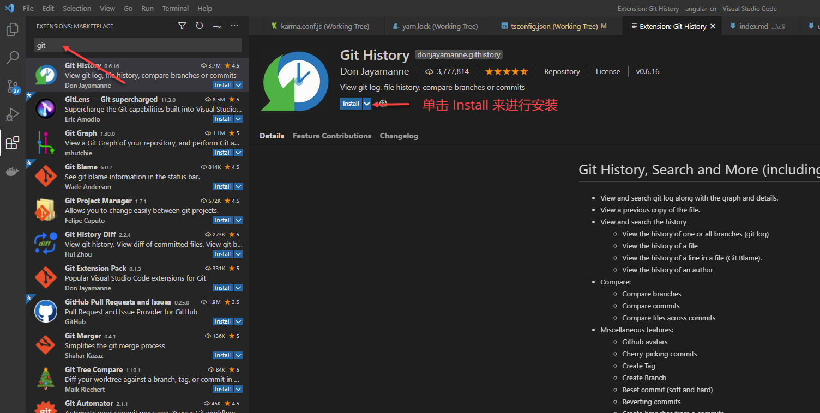Switch to yarn.lock (Working Tree) tab
This screenshot has height=413, width=820.
[x=439, y=26]
